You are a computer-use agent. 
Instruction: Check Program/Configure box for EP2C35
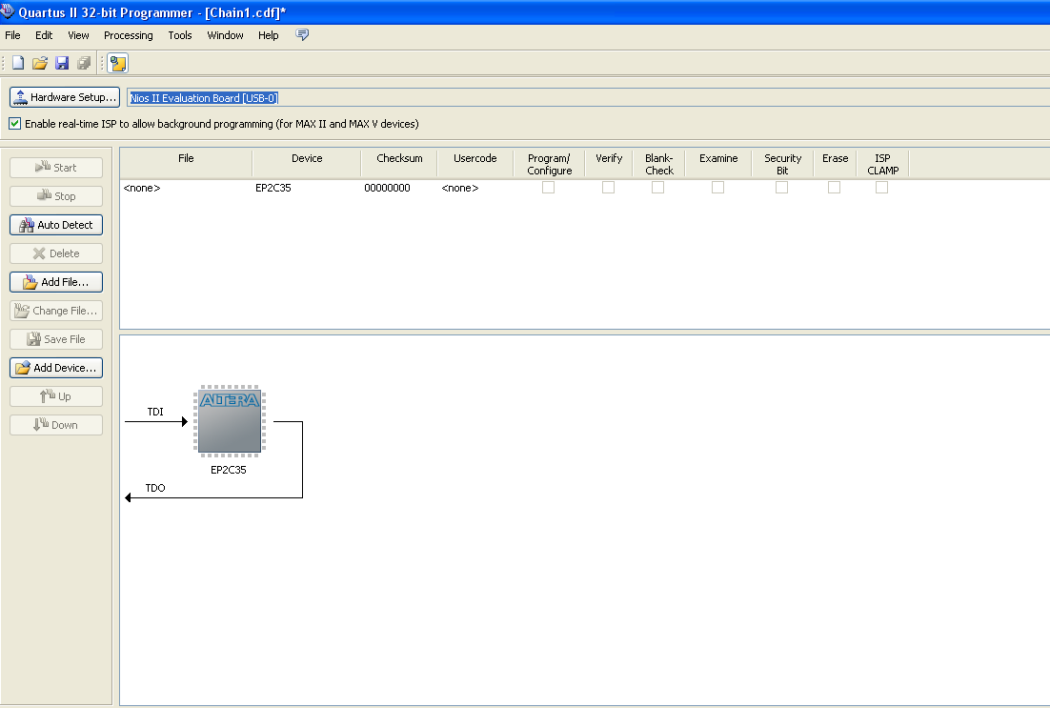[x=548, y=188]
